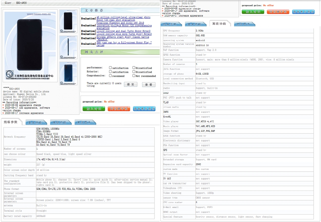Click 'POC (PTT) push to talk' label

(177, 98)
